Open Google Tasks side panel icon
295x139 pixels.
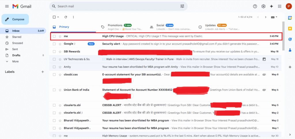290,39
